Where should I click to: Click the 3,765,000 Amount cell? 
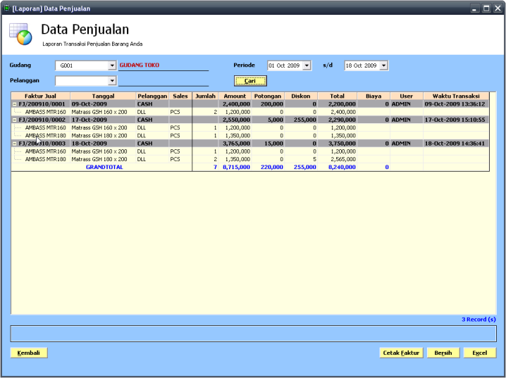point(236,144)
